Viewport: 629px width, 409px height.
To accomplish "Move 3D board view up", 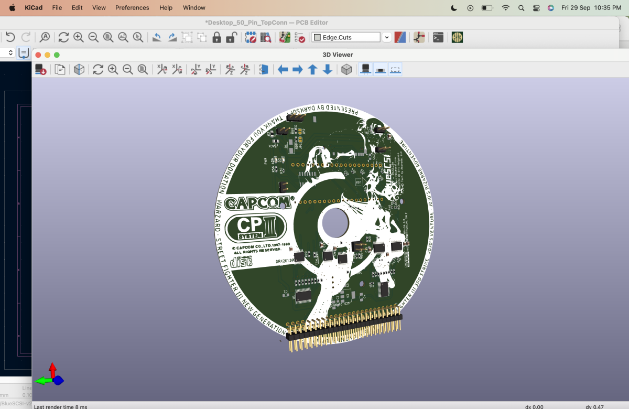I will click(x=312, y=69).
